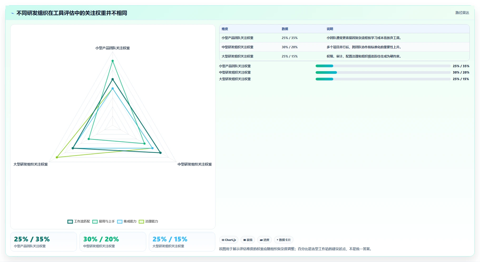Click the chart title 不同研发组织在工具评估中的关注权重并不相同

coord(72,13)
